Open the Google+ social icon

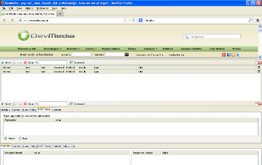tap(224, 55)
